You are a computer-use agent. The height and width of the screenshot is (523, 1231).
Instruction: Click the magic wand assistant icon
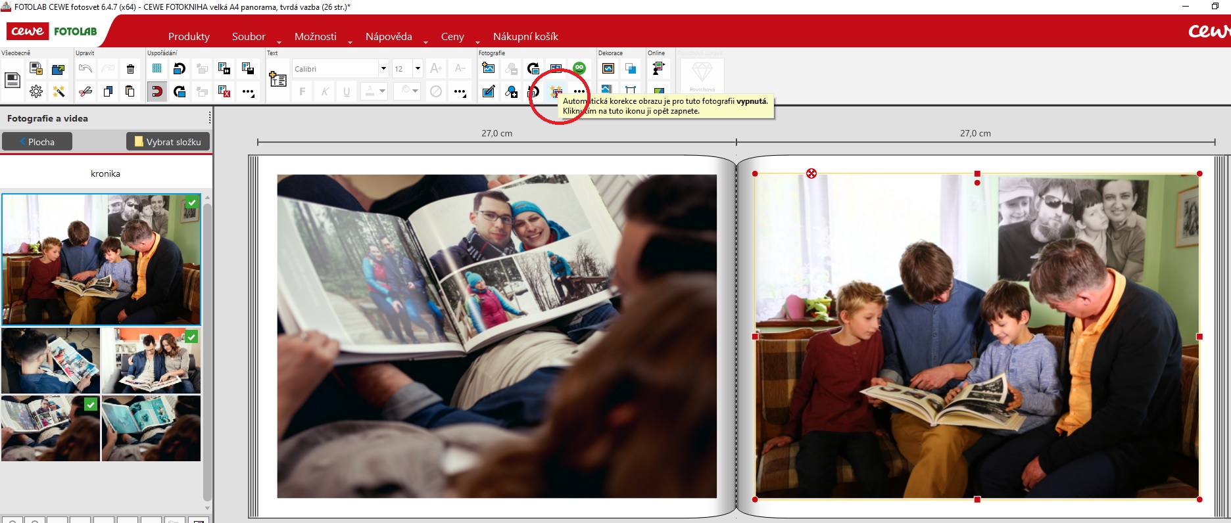59,92
